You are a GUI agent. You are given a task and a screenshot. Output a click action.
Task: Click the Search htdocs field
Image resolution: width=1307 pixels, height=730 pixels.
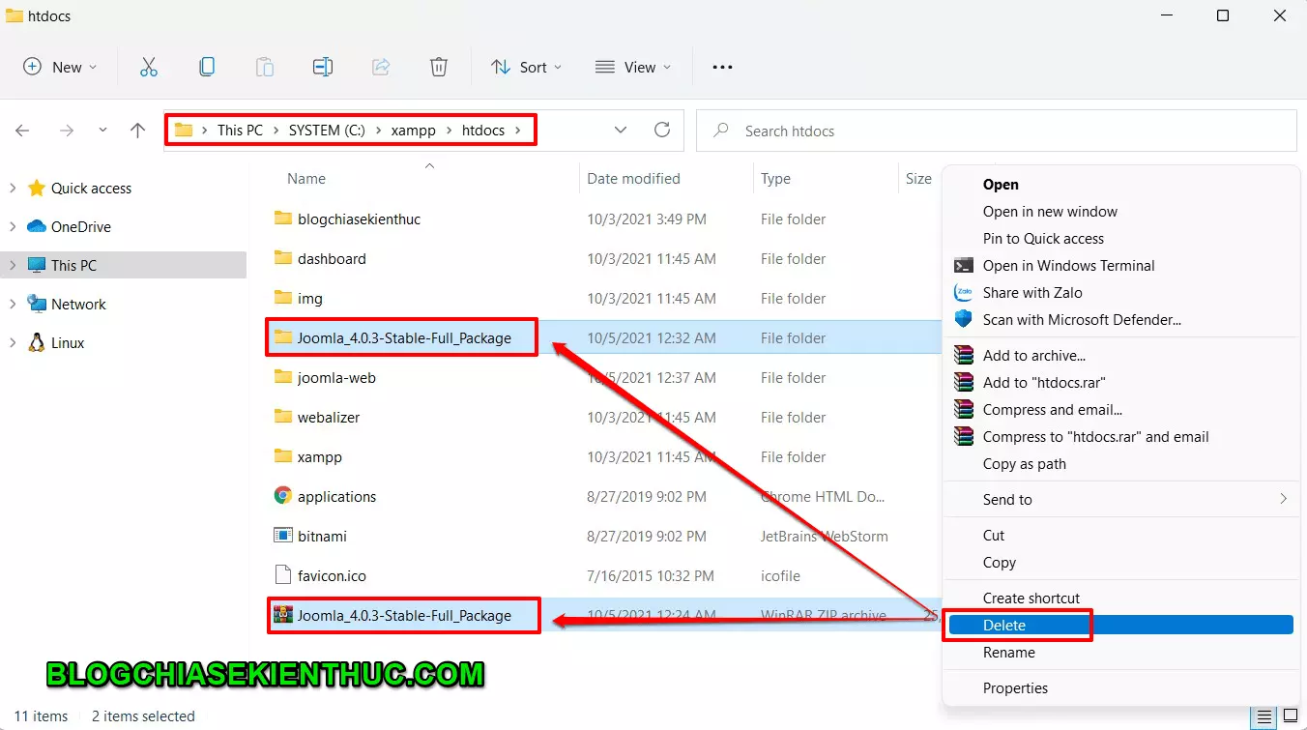click(996, 131)
